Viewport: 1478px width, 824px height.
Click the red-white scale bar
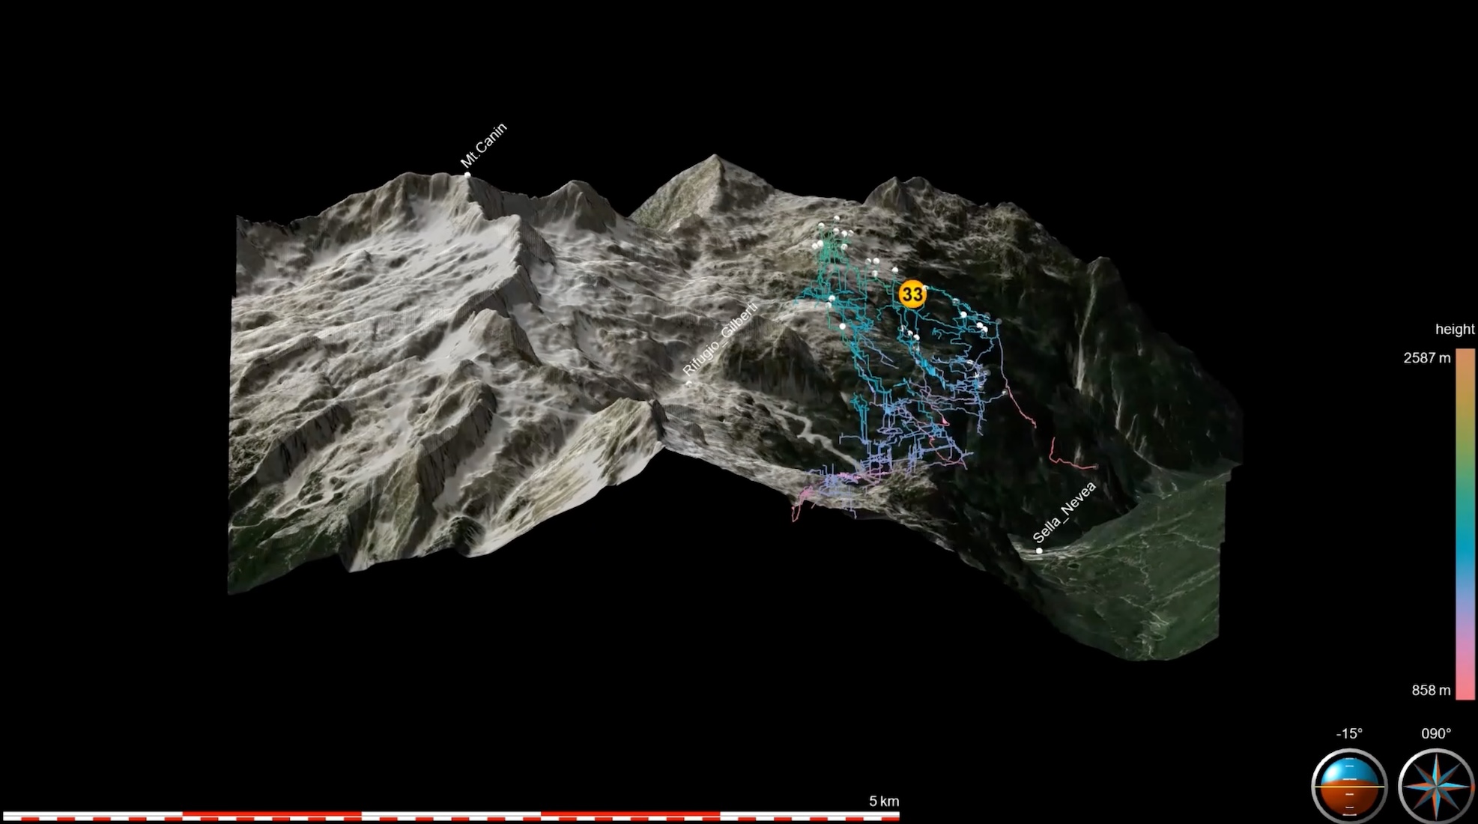point(449,816)
